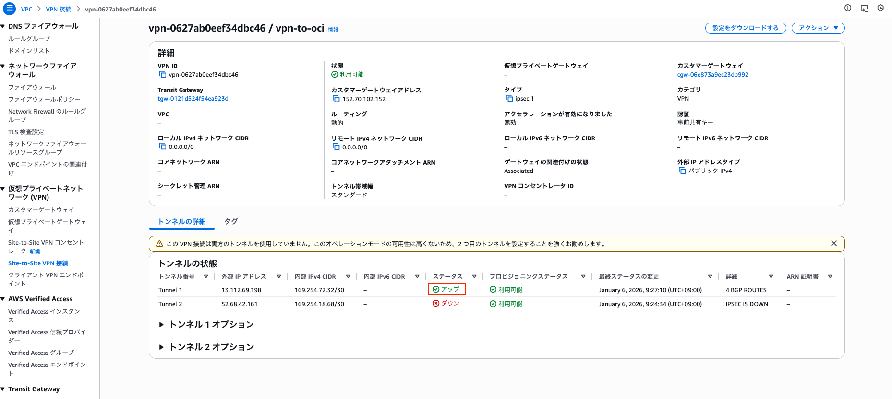Copy the VPN ID vpn-0627ab0eef34dbc46
Viewport: 892px width, 399px height.
(x=162, y=75)
